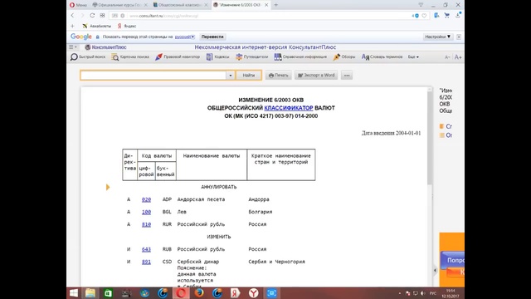This screenshot has width=531, height=299.
Task: Open the more options ellipsis button
Action: pyautogui.click(x=347, y=76)
